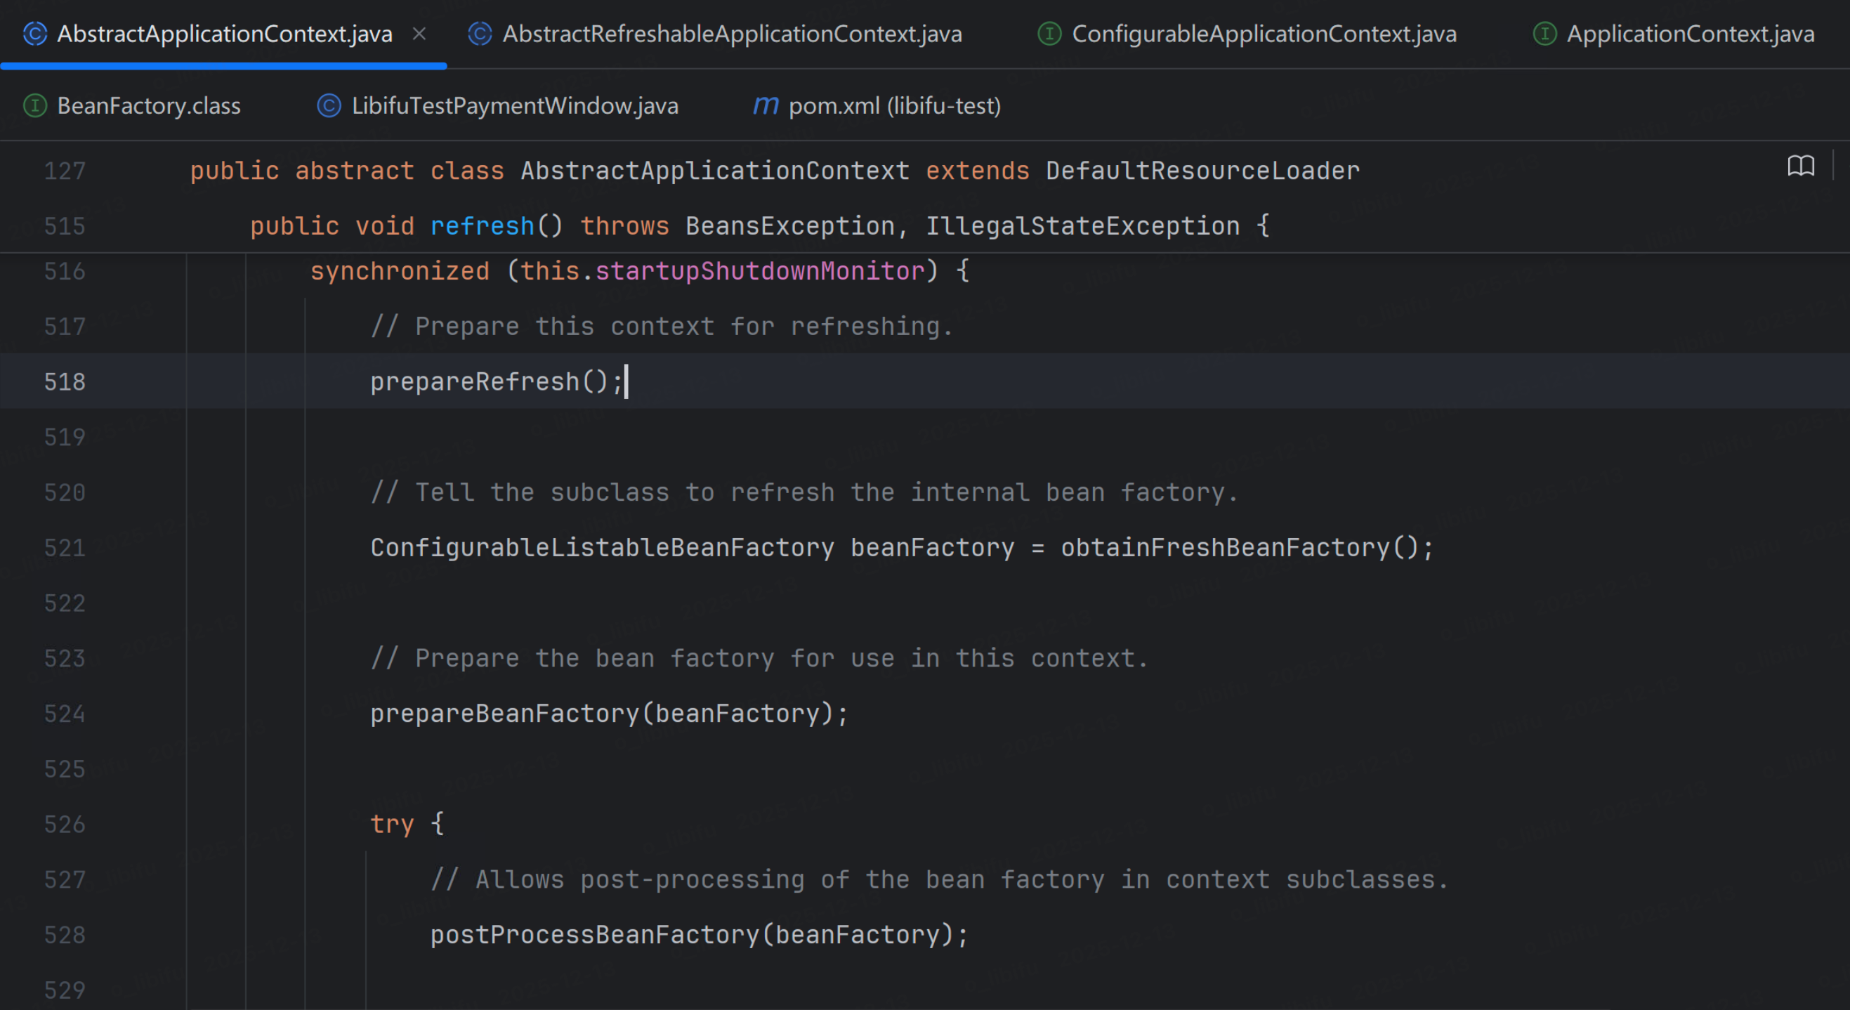Click the startupShutdownMonitor field reference

tap(759, 272)
